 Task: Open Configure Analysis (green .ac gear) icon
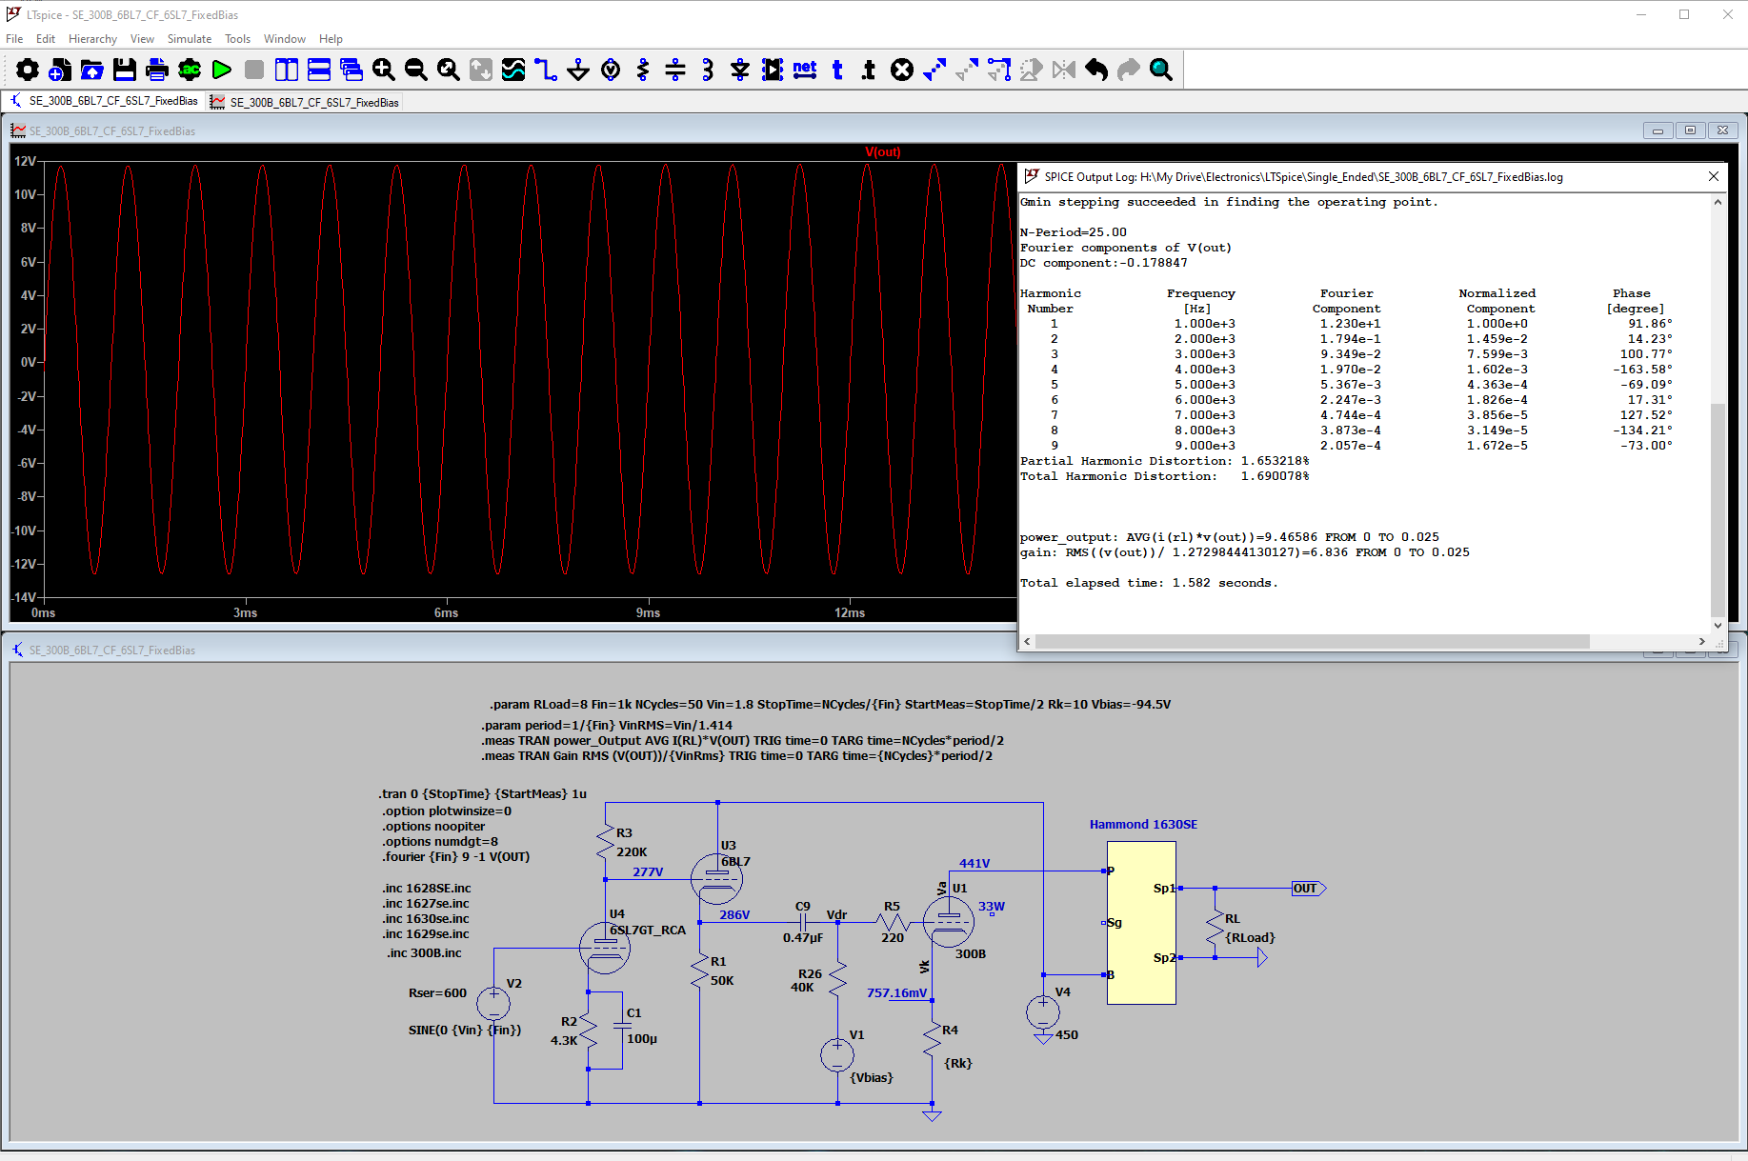[190, 70]
